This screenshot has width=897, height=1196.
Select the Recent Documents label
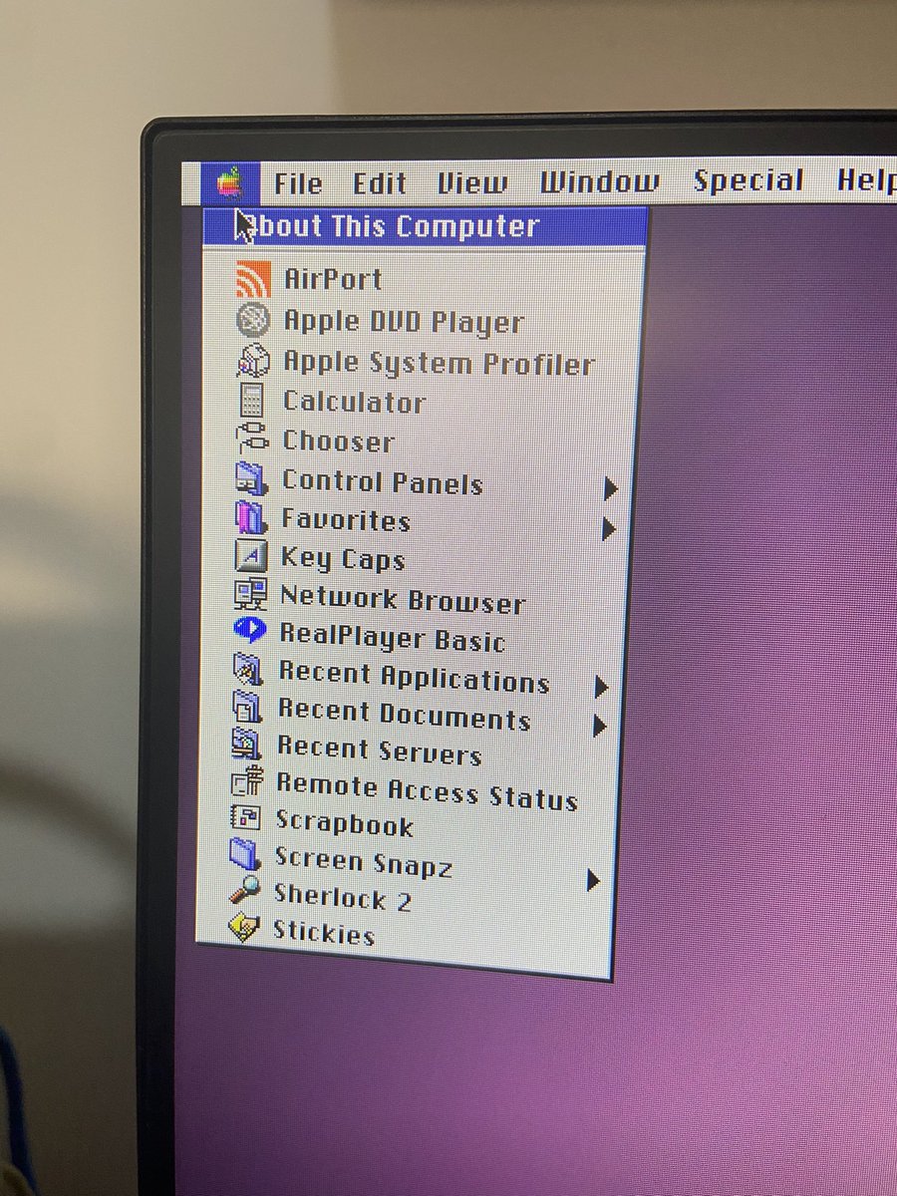[x=404, y=716]
